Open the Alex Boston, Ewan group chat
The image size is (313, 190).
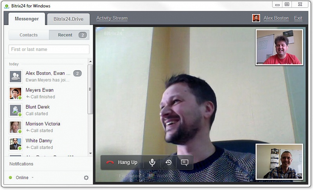click(46, 76)
